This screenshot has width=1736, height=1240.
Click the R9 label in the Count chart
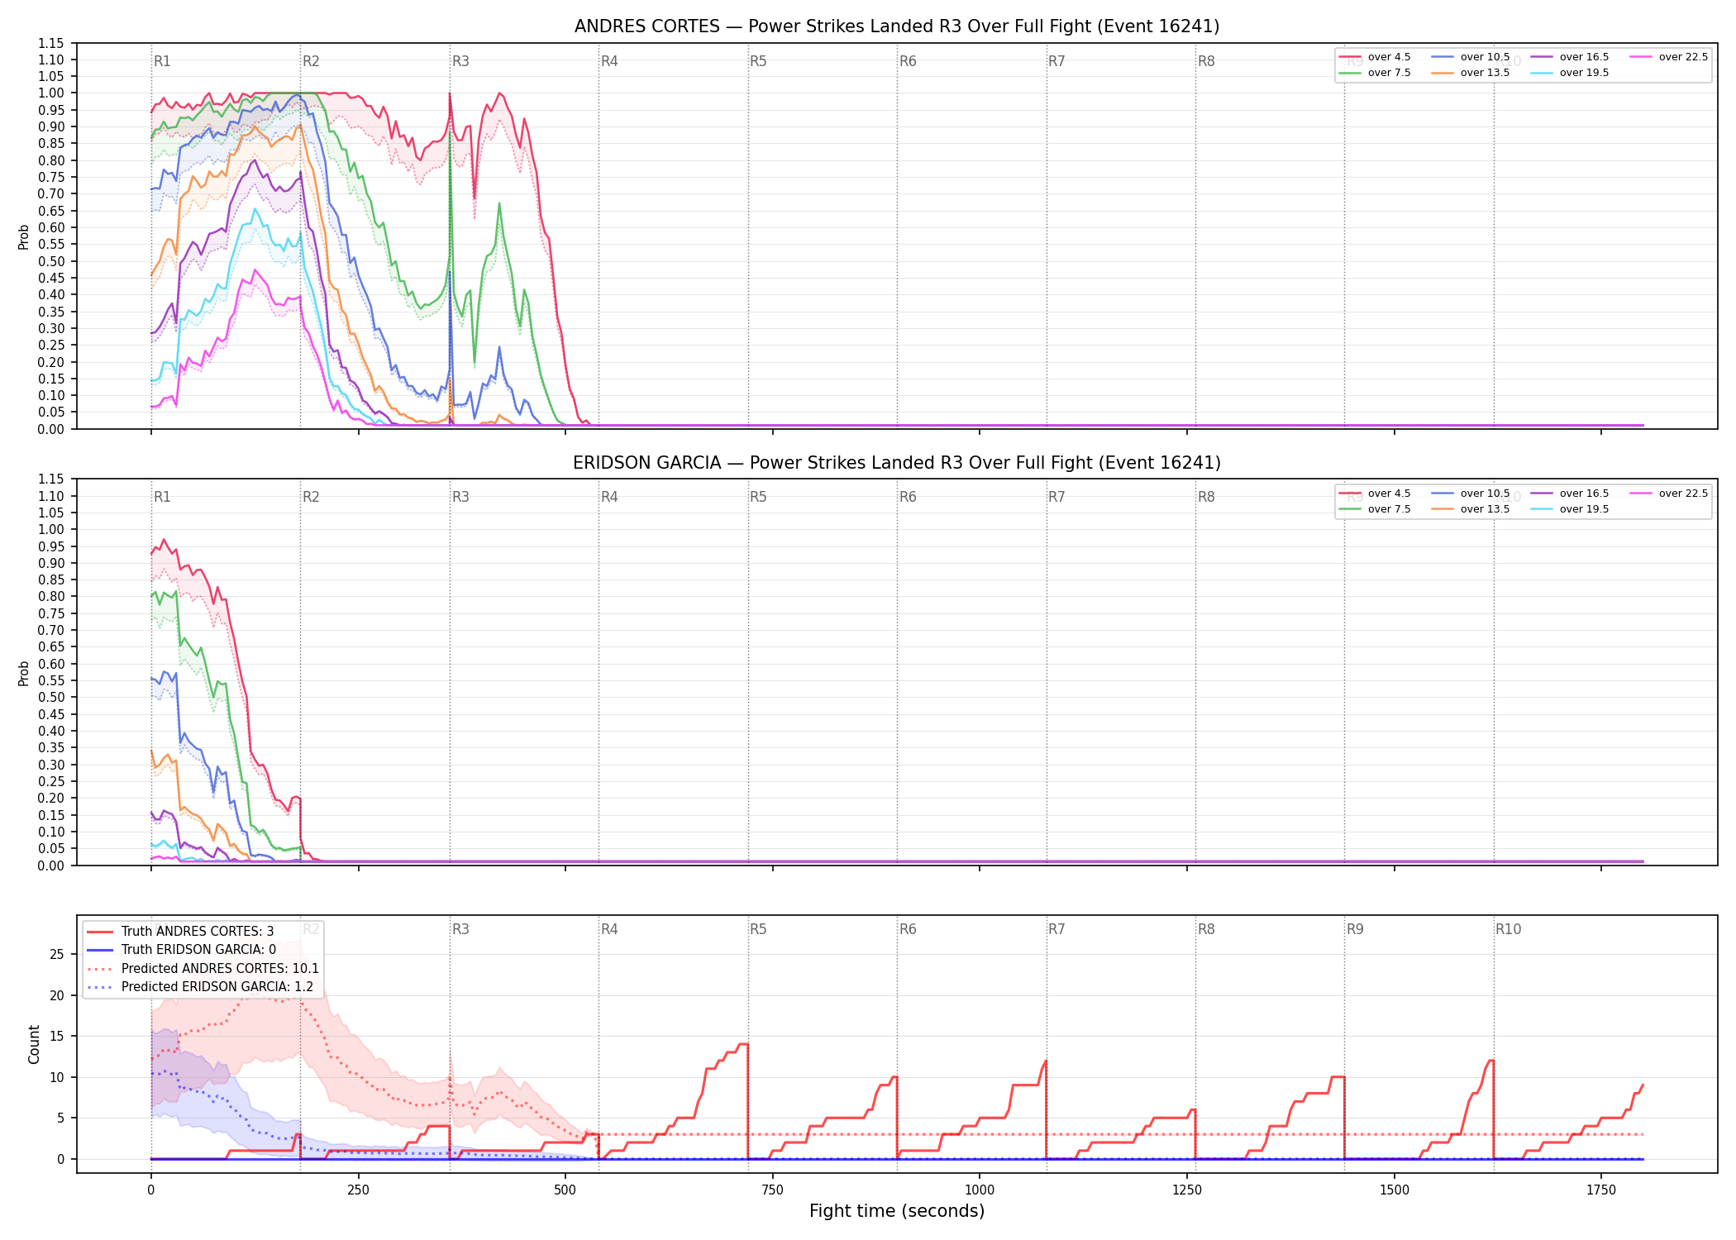(x=1355, y=929)
